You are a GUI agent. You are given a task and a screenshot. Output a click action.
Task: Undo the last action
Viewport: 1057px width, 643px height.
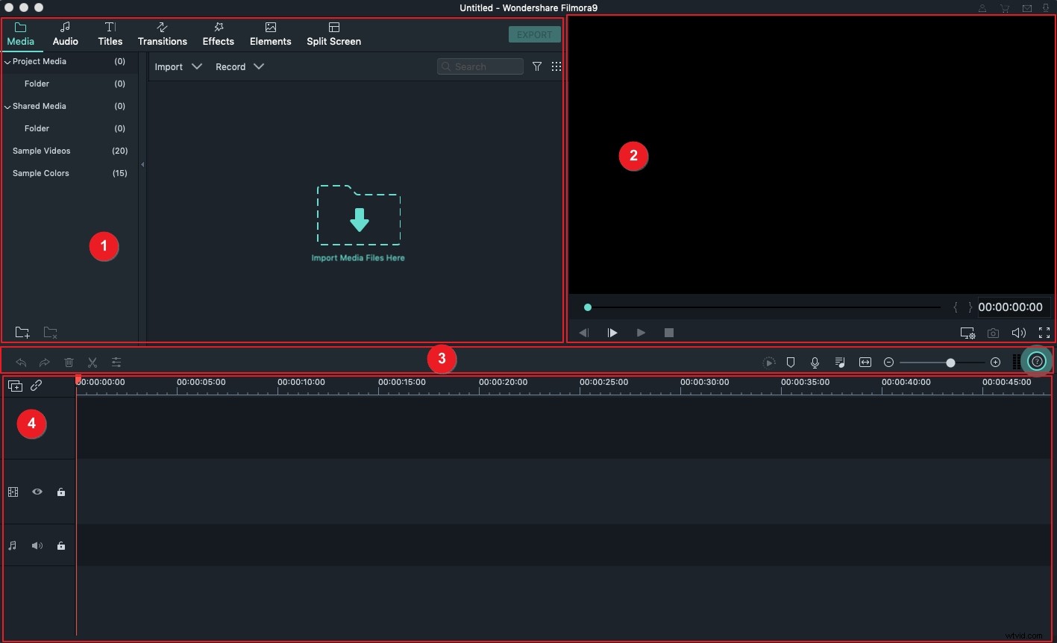21,363
